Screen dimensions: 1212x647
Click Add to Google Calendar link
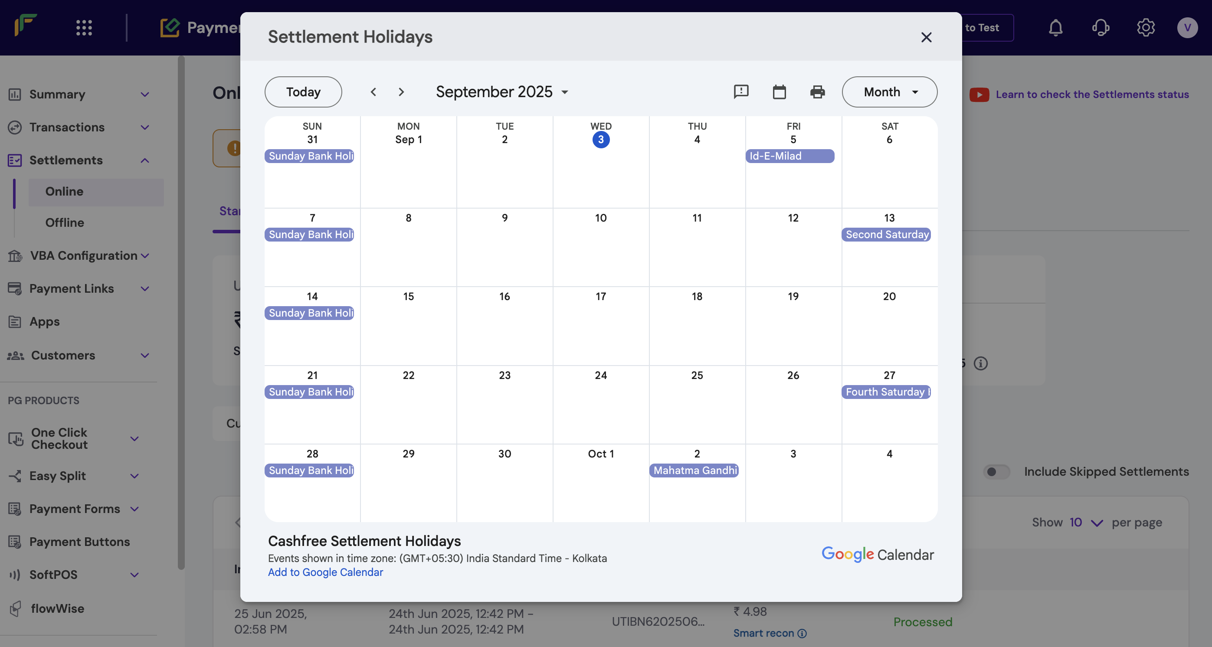click(325, 572)
